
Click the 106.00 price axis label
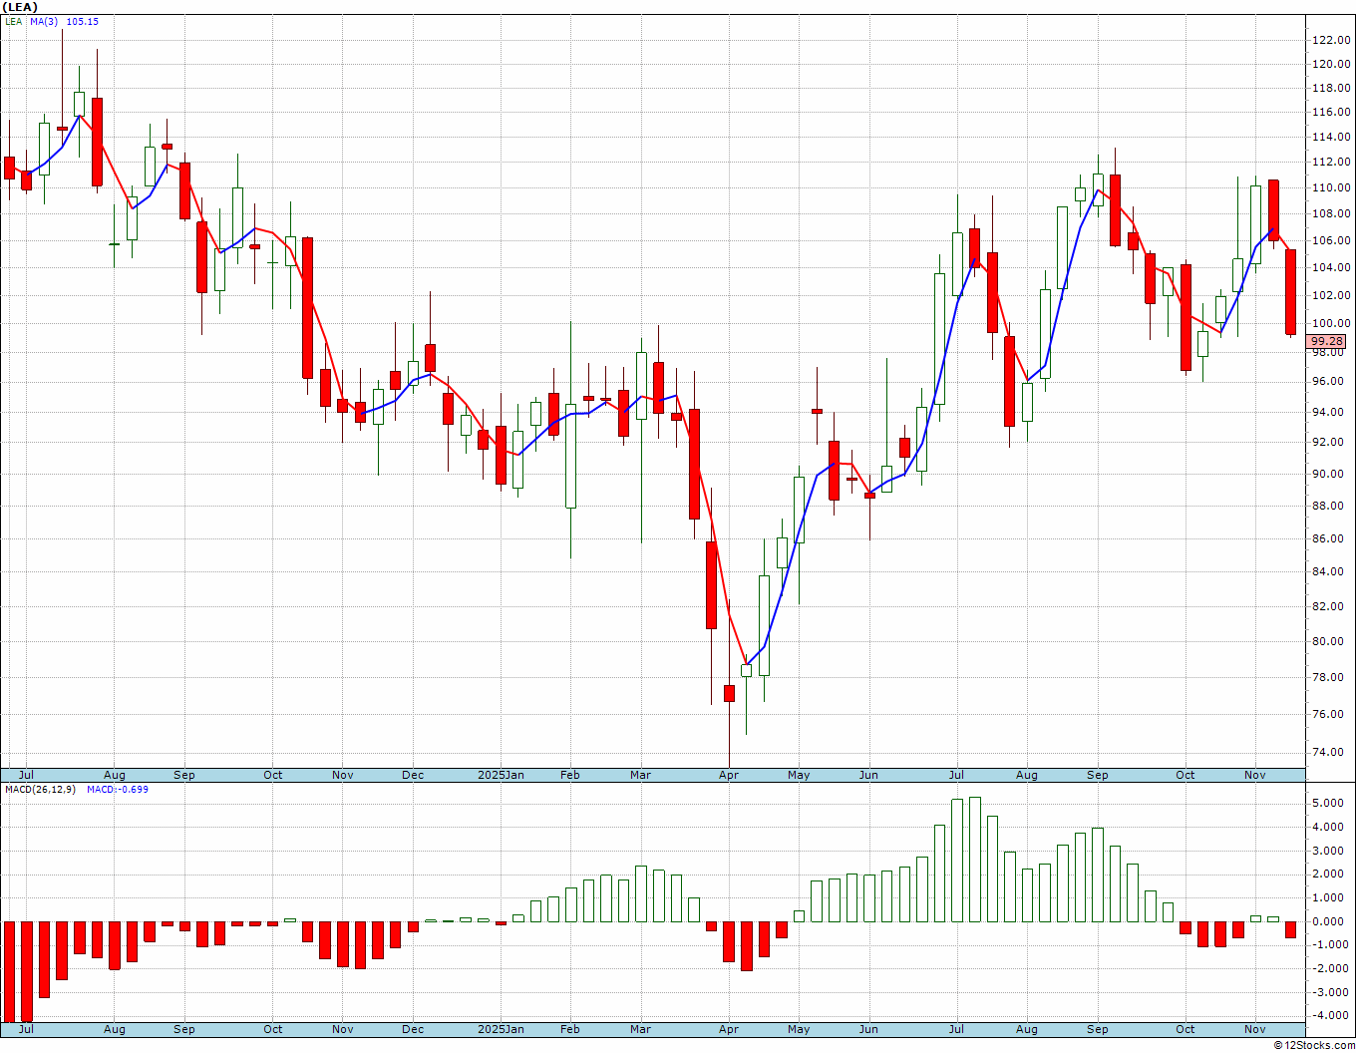[x=1331, y=240]
